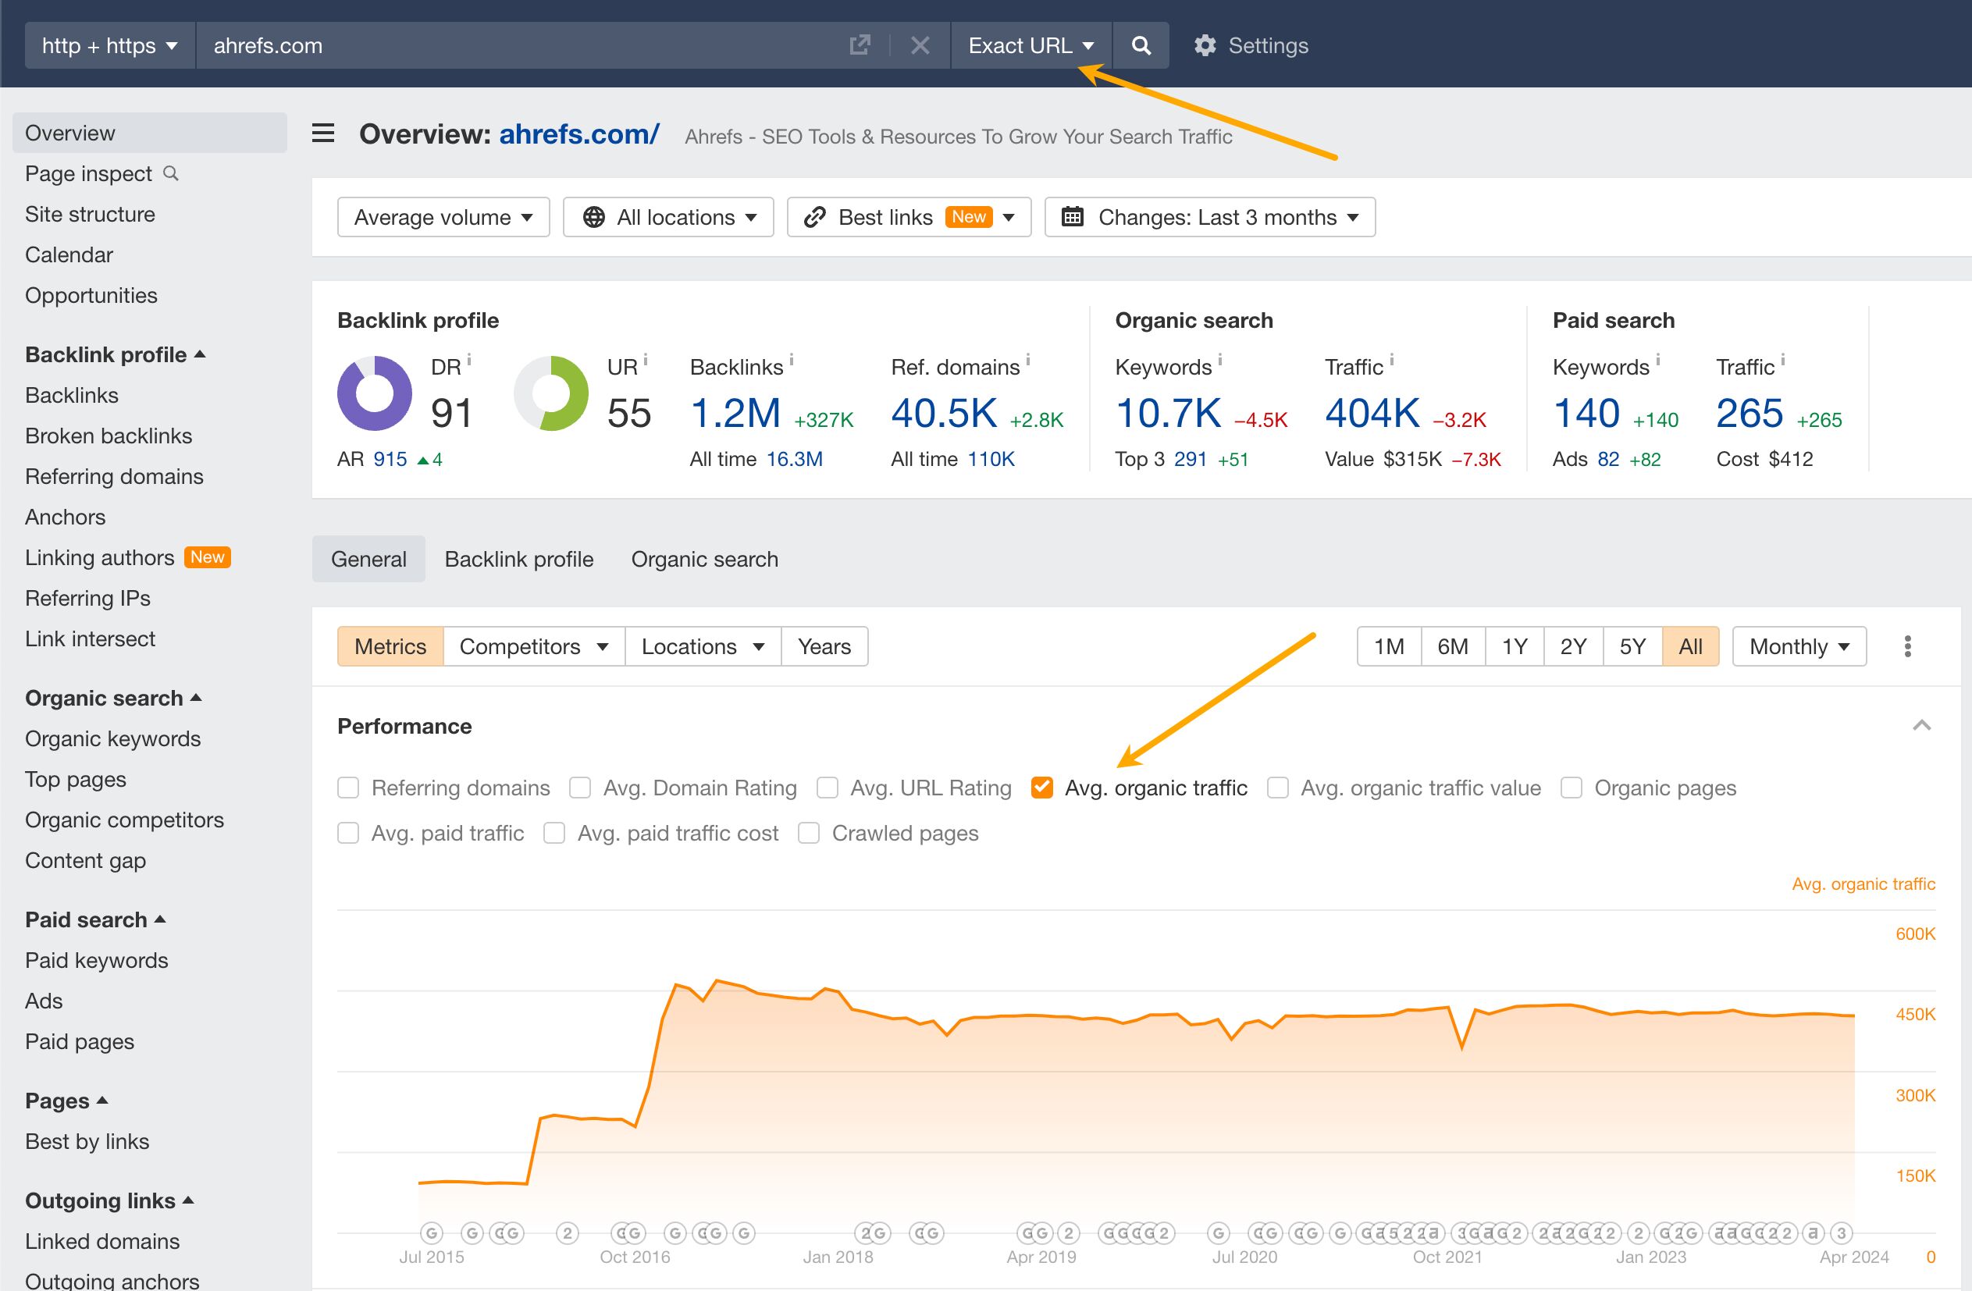Open the hamburger navigation menu
This screenshot has width=1972, height=1291.
(322, 133)
